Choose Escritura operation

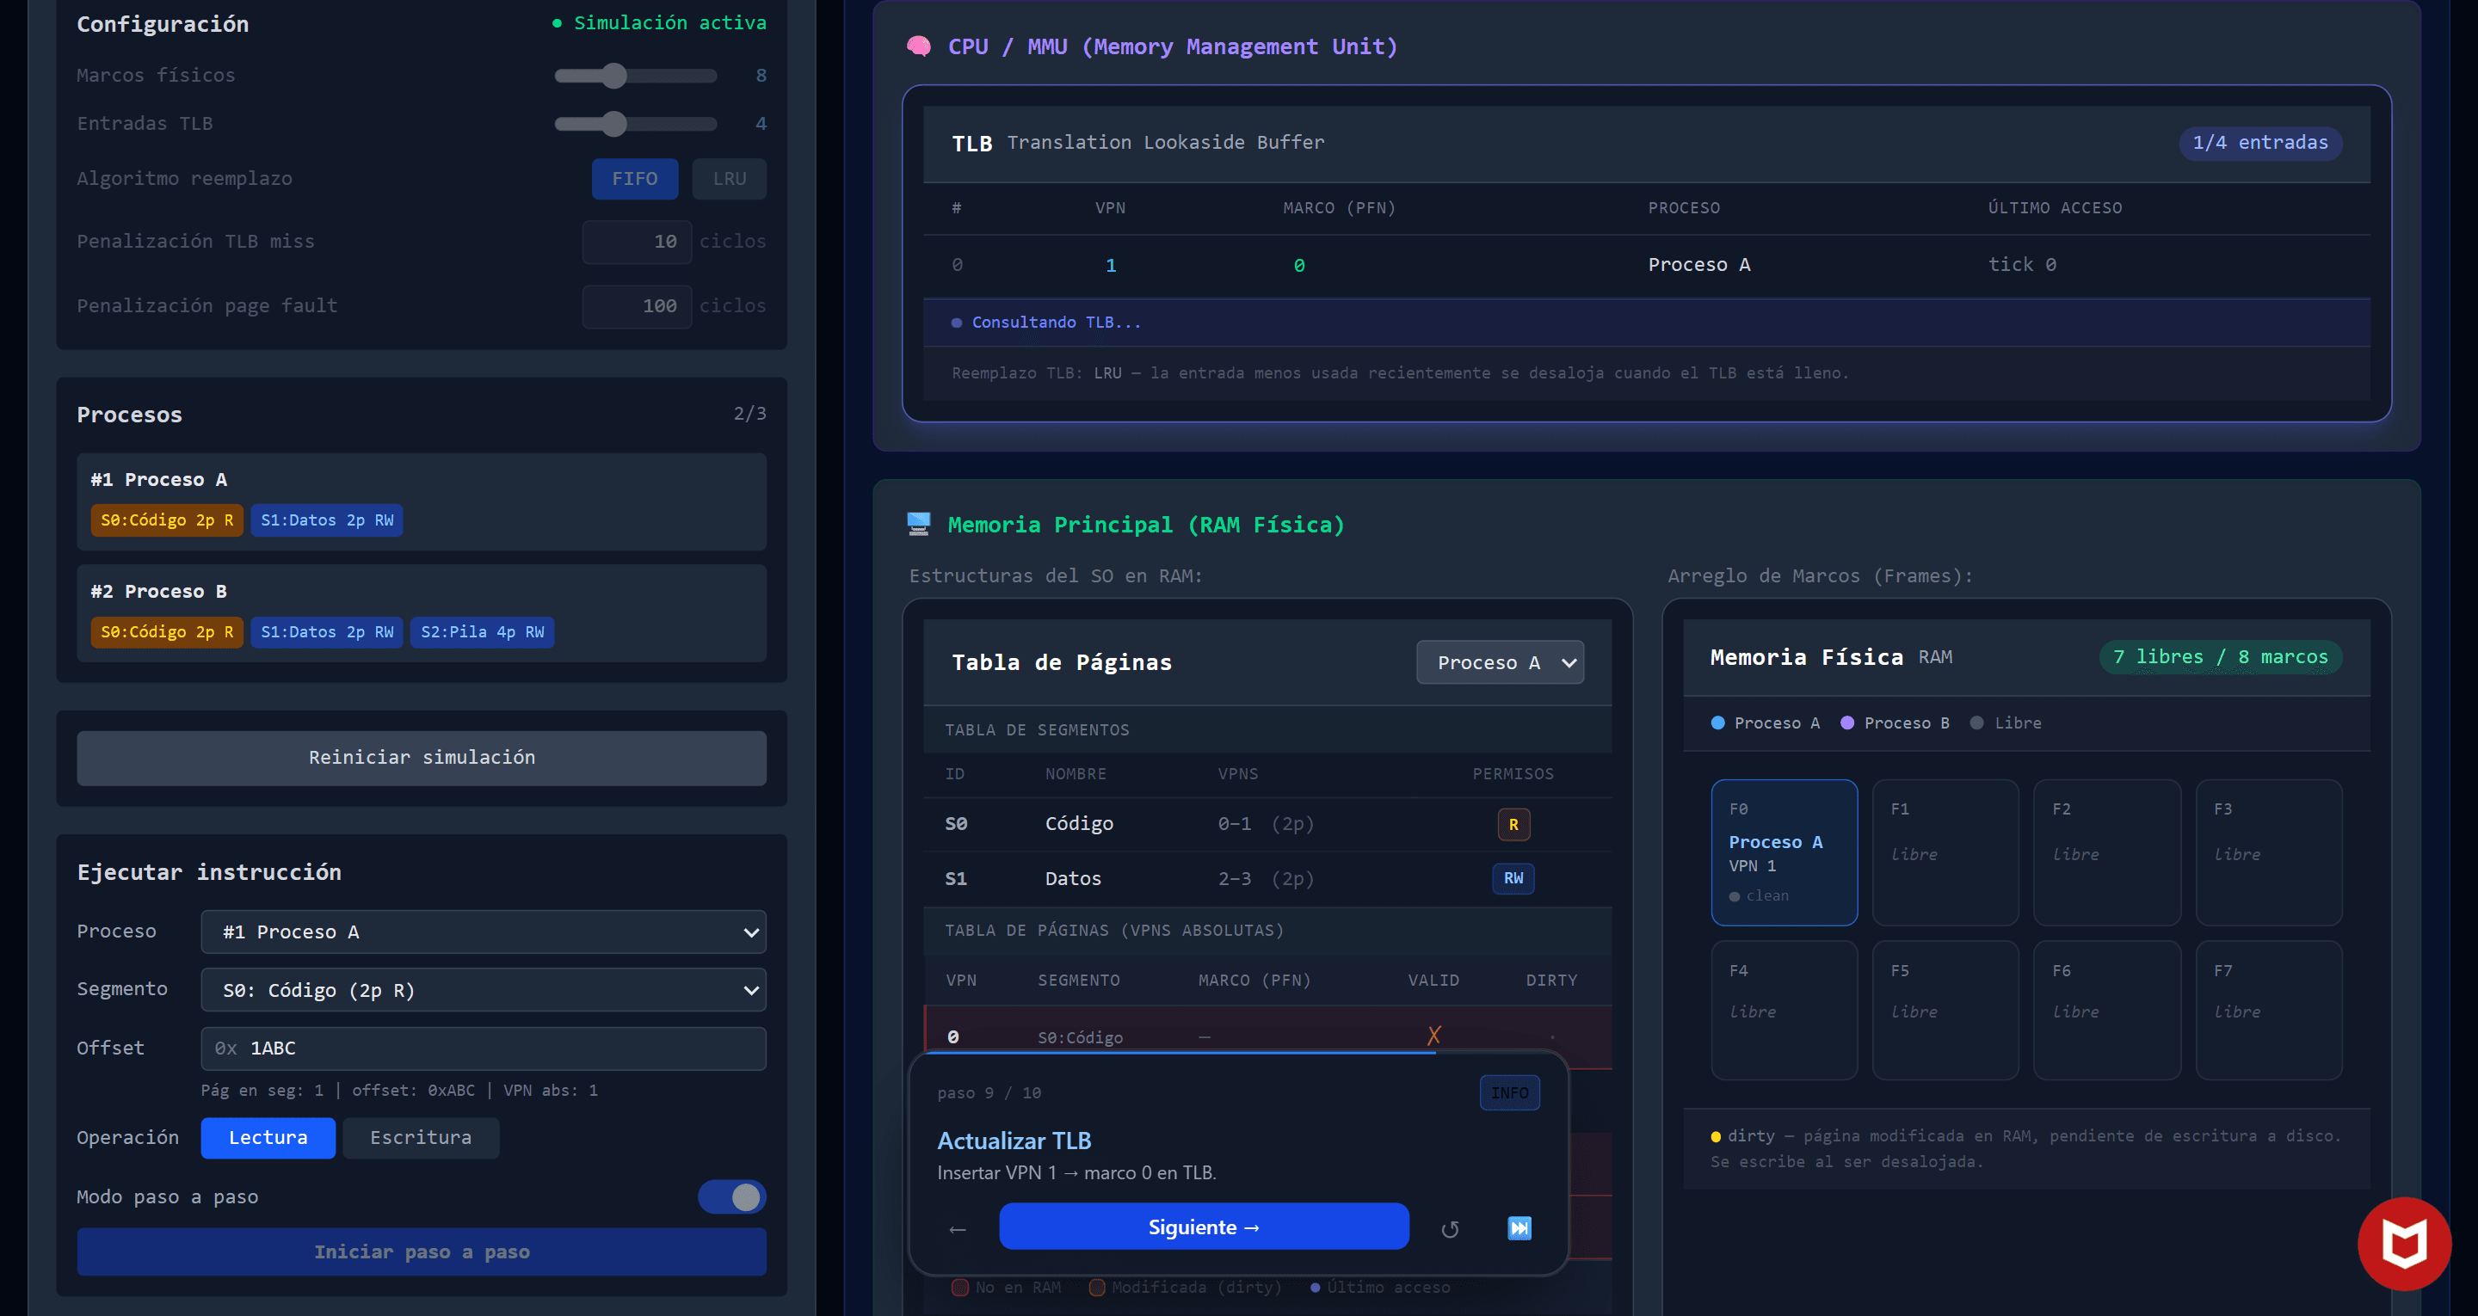point(421,1138)
